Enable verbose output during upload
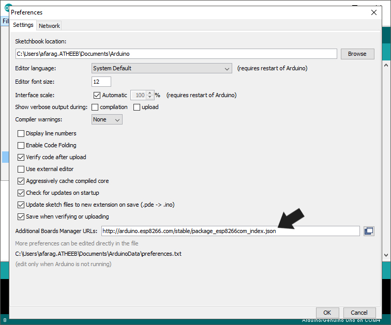This screenshot has width=391, height=325. point(137,107)
